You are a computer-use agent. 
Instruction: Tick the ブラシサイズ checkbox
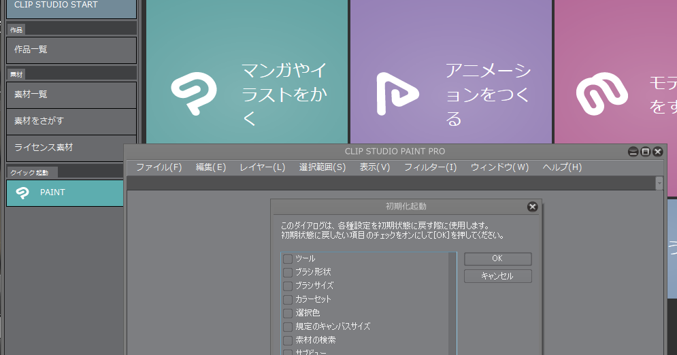click(x=288, y=286)
